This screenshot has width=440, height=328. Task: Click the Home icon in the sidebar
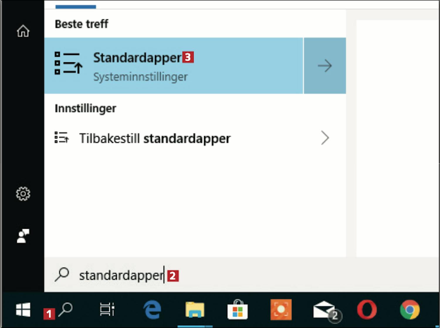coord(23,31)
